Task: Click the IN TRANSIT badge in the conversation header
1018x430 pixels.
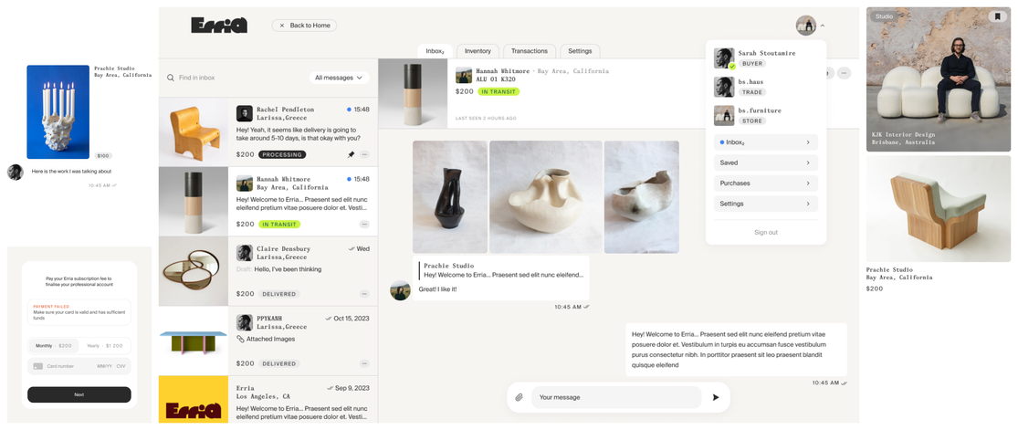Action: click(x=499, y=91)
